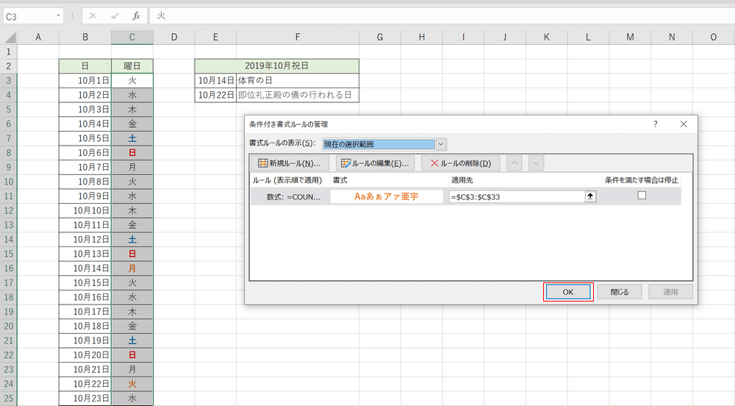This screenshot has width=735, height=406.
Task: Click the Insert Function fx icon
Action: (x=136, y=15)
